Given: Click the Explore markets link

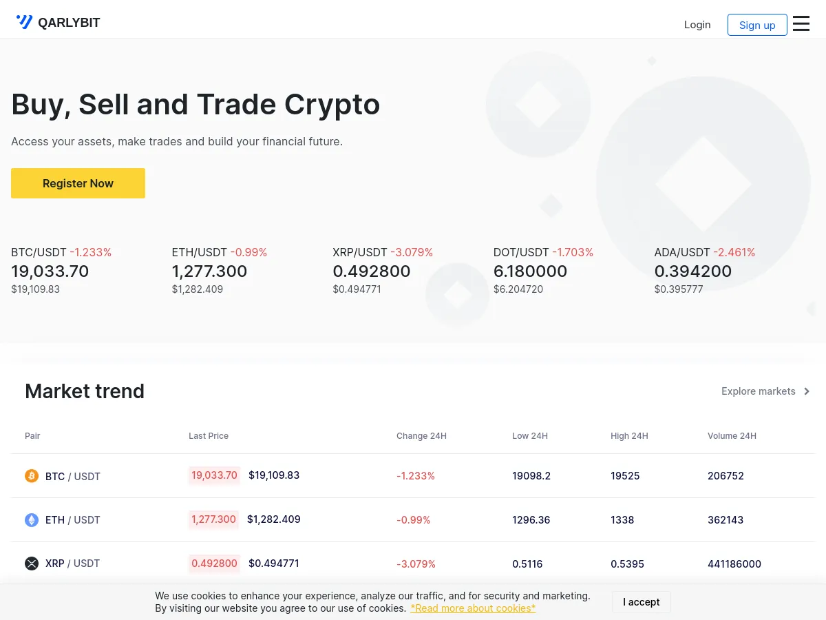Looking at the screenshot, I should click(758, 391).
